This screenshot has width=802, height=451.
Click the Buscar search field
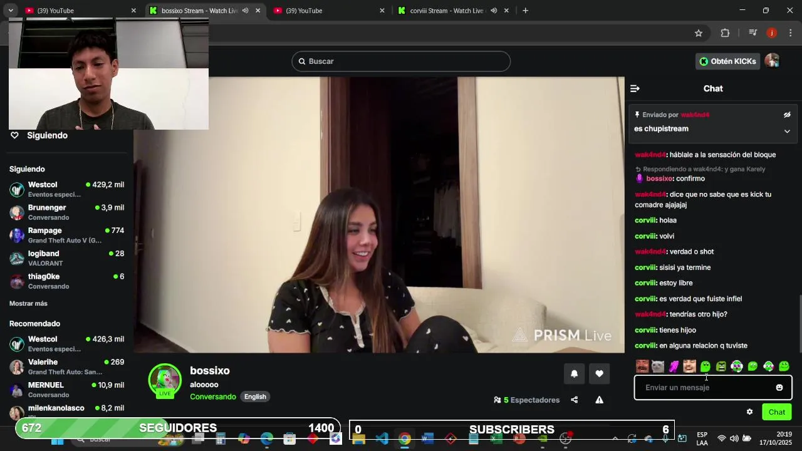click(x=401, y=61)
